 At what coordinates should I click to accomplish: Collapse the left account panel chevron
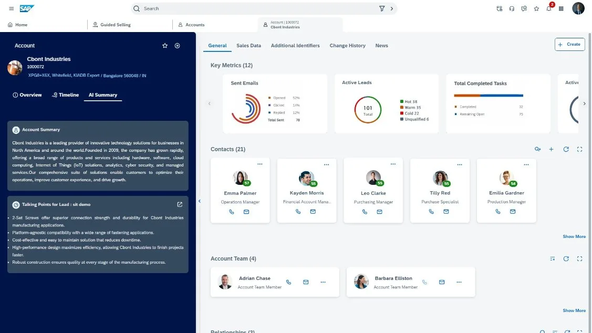(199, 201)
